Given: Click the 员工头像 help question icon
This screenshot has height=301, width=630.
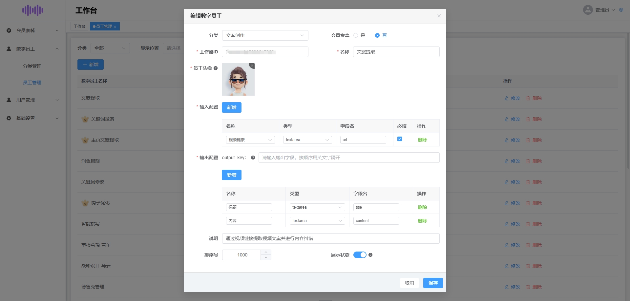Looking at the screenshot, I should pyautogui.click(x=216, y=68).
